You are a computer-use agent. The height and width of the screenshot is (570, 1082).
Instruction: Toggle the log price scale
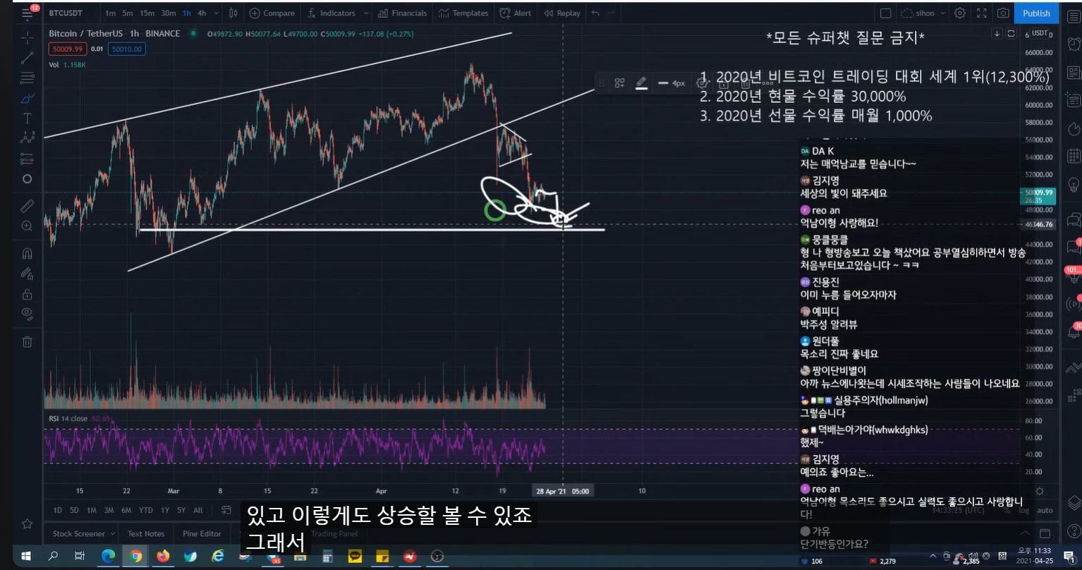click(x=1023, y=510)
